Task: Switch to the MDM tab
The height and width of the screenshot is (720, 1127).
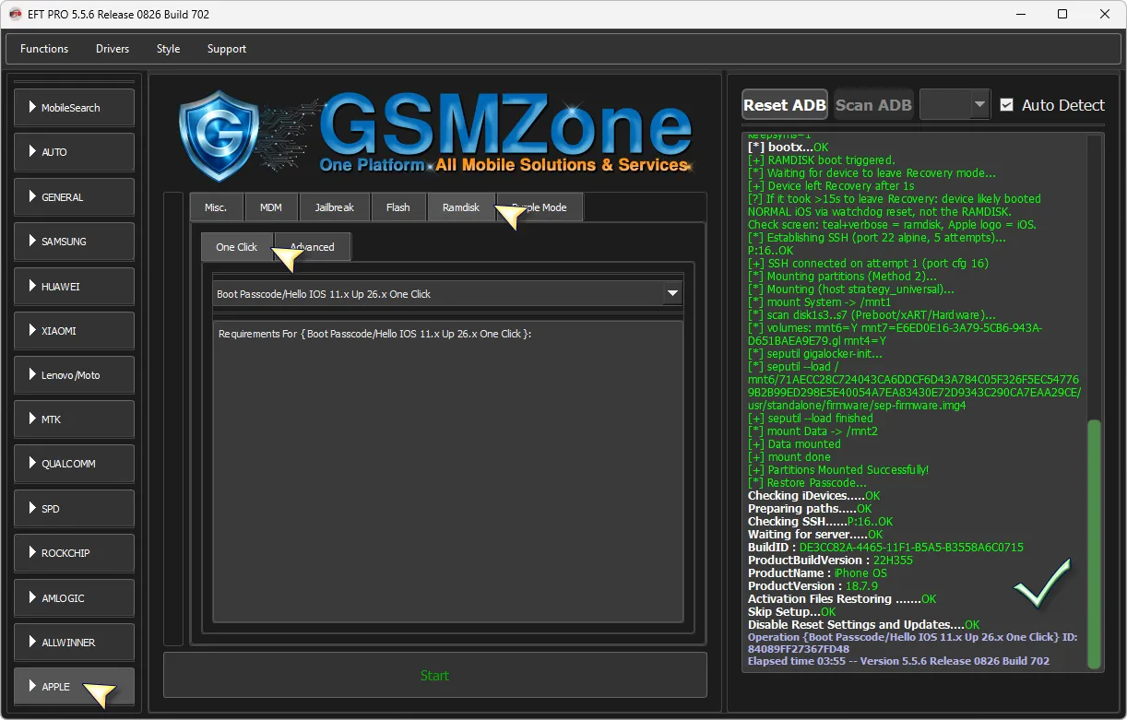Action: click(x=271, y=207)
